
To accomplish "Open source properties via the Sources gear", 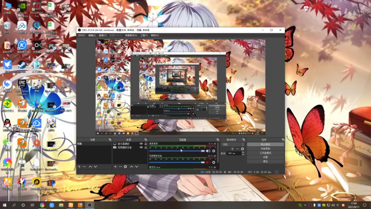I will point(125,167).
